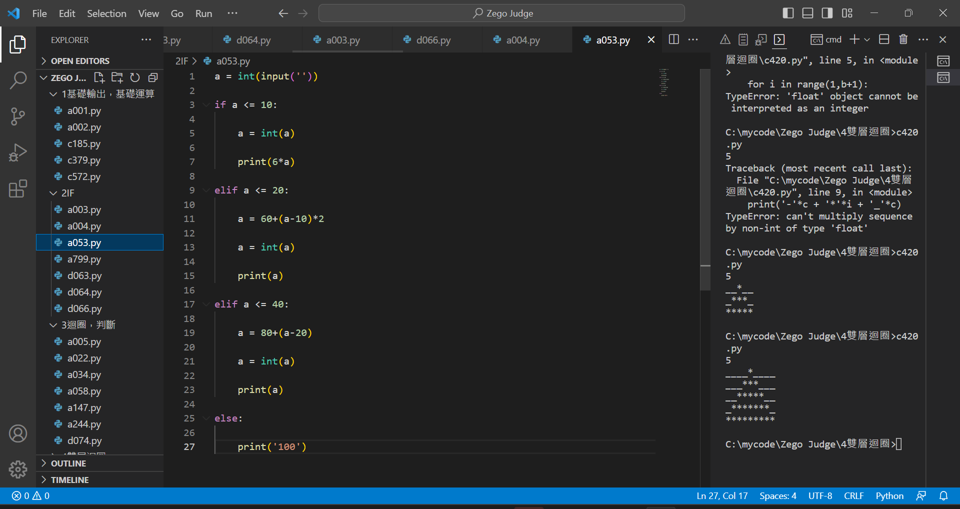Image resolution: width=960 pixels, height=509 pixels.
Task: Open the Search view in activity bar
Action: (x=18, y=80)
